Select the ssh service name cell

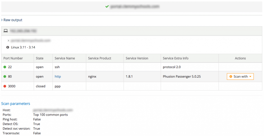click(x=69, y=67)
